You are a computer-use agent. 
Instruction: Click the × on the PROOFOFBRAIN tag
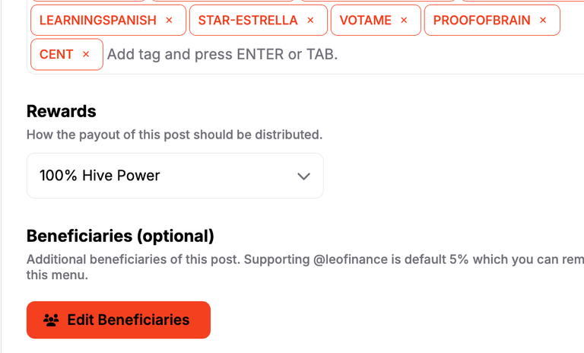pyautogui.click(x=543, y=20)
